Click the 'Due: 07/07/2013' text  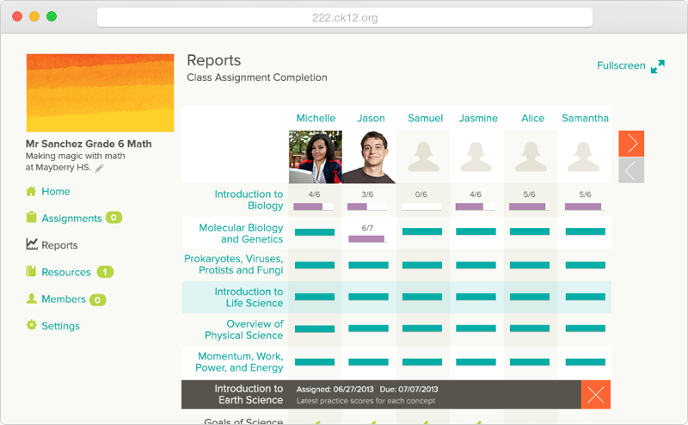(x=409, y=389)
